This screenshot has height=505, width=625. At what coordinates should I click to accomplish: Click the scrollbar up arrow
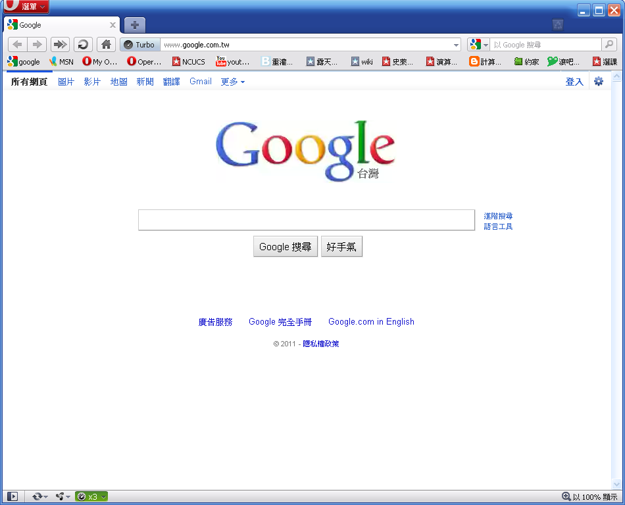[616, 76]
